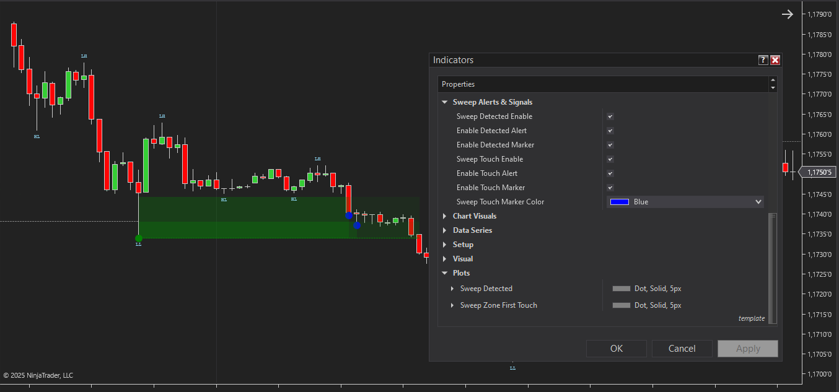Click the help question mark icon
The width and height of the screenshot is (839, 392).
pos(763,60)
